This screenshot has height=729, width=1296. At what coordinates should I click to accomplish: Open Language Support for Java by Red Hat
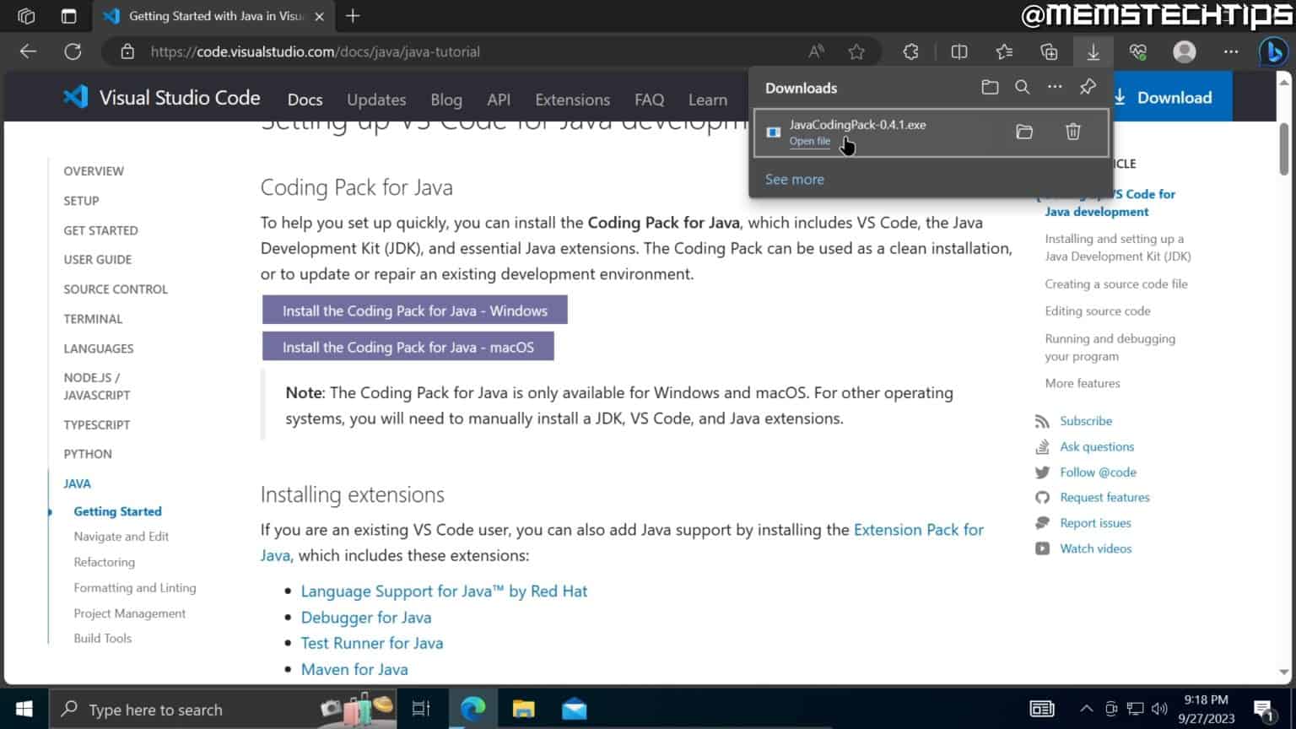444,591
